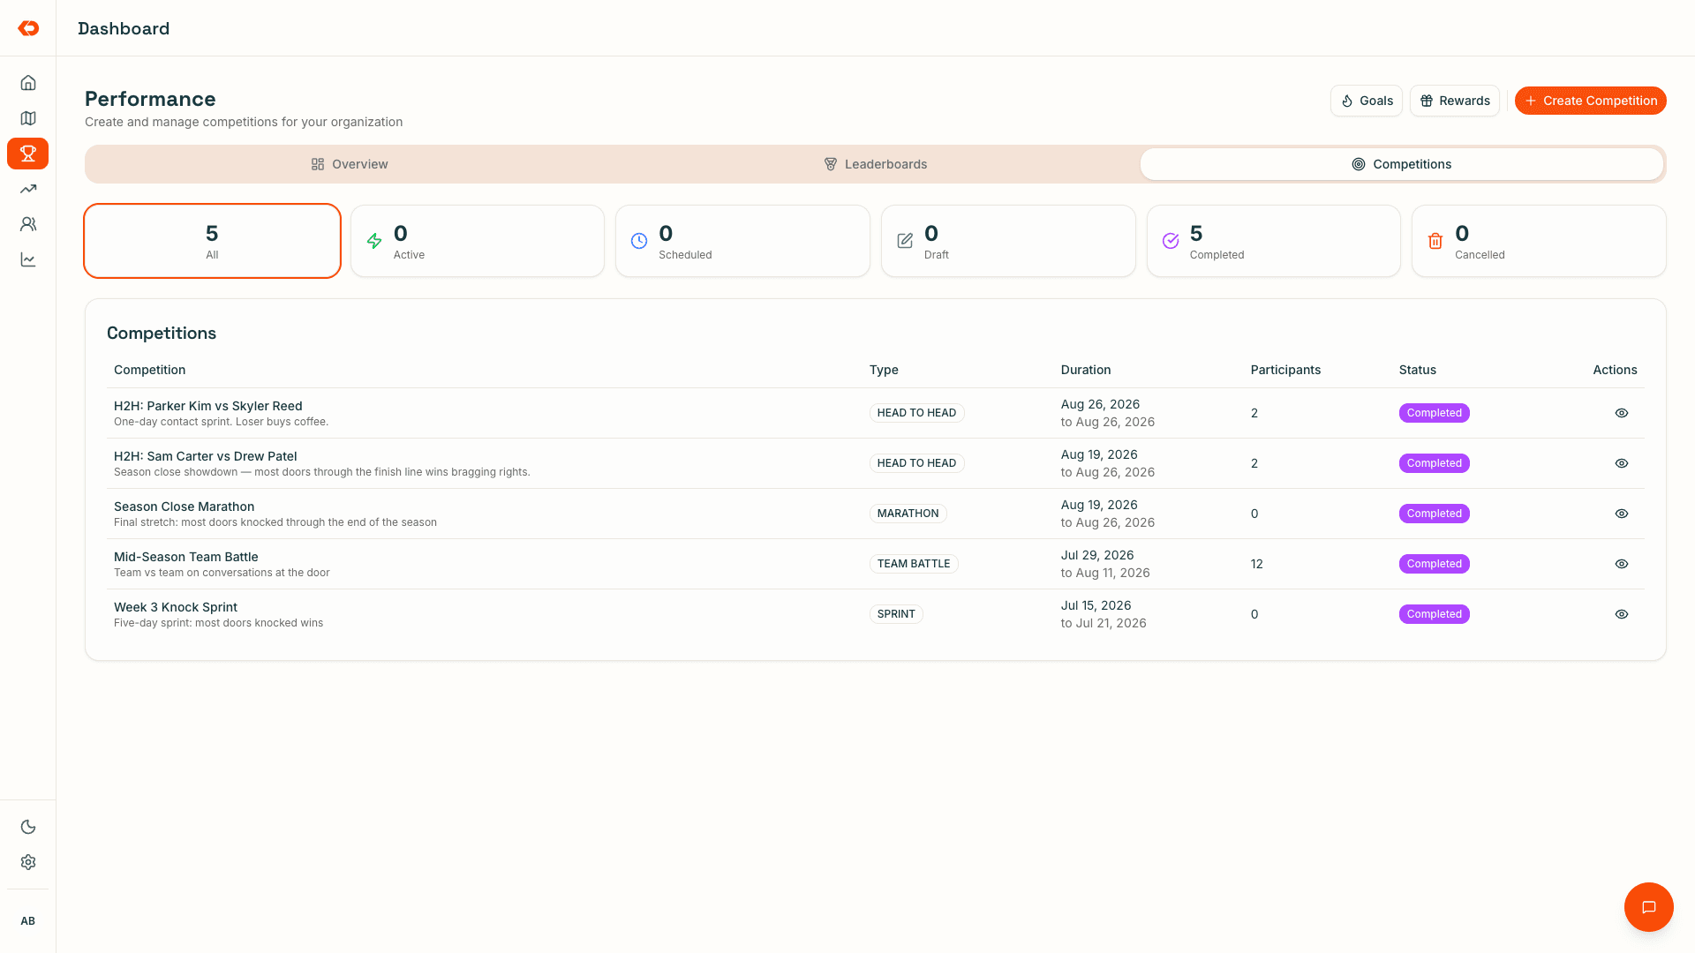Click the purple checkmark Completed icon
The height and width of the screenshot is (953, 1695).
point(1171,241)
